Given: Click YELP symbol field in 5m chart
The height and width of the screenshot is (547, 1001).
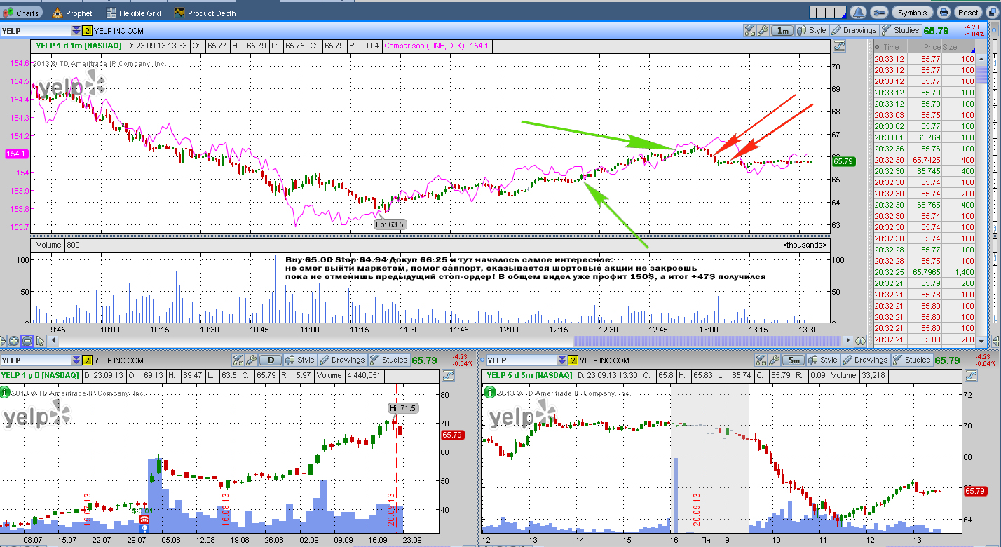Looking at the screenshot, I should [520, 360].
